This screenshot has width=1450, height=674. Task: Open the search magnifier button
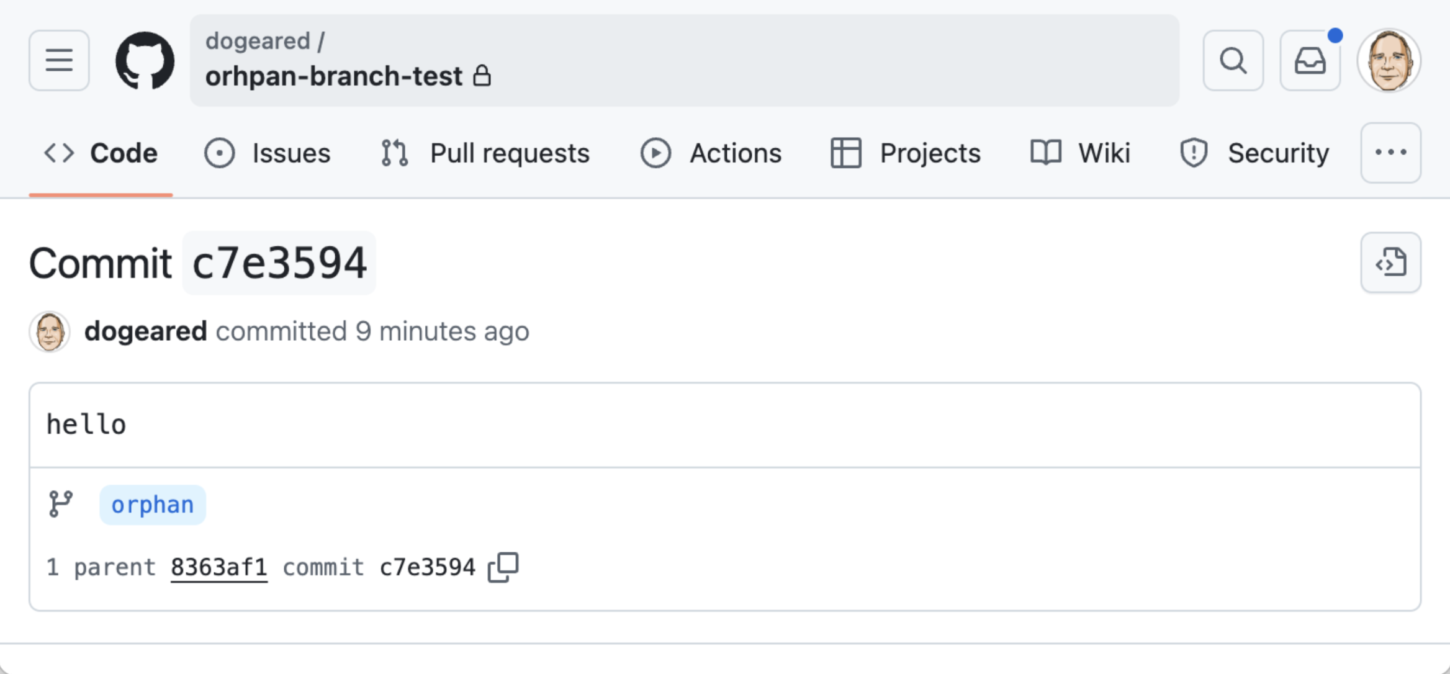coord(1233,60)
